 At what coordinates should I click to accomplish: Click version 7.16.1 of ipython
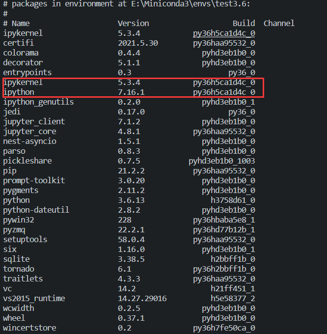coord(131,92)
